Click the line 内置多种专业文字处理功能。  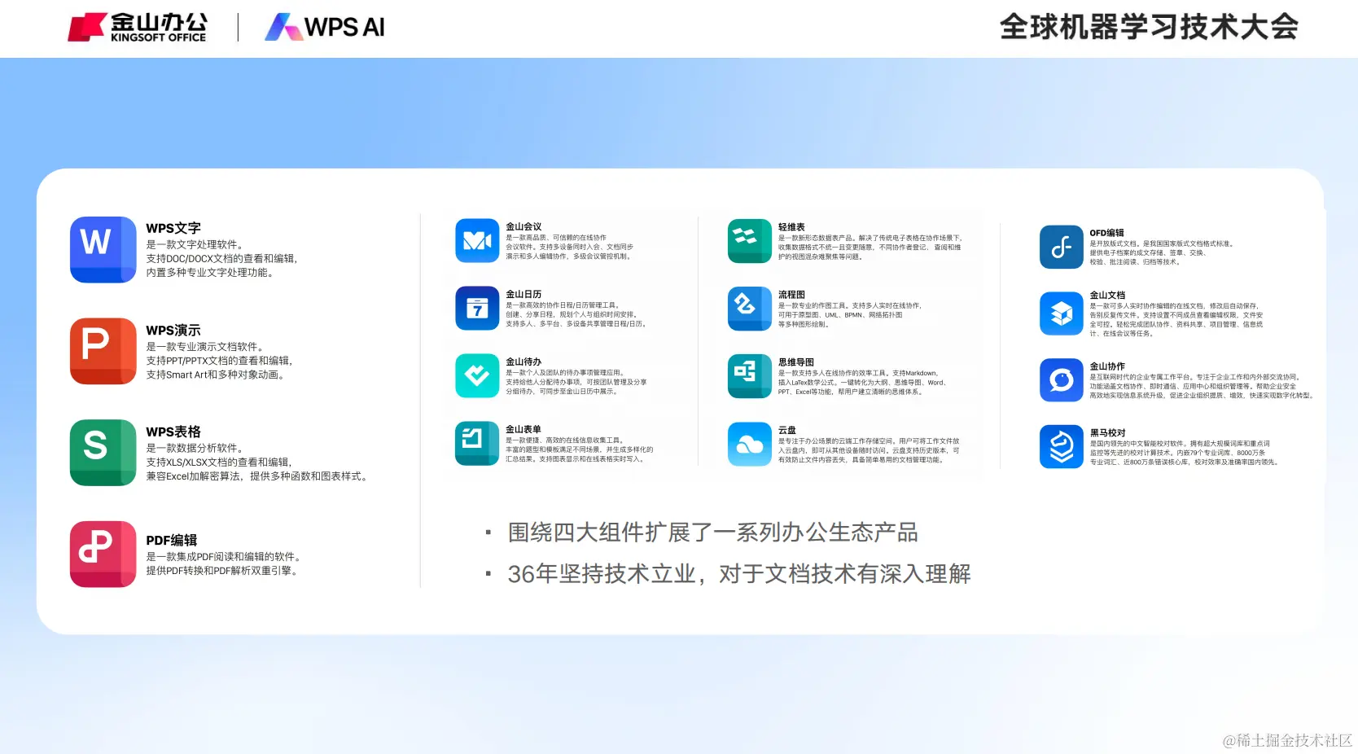(212, 273)
